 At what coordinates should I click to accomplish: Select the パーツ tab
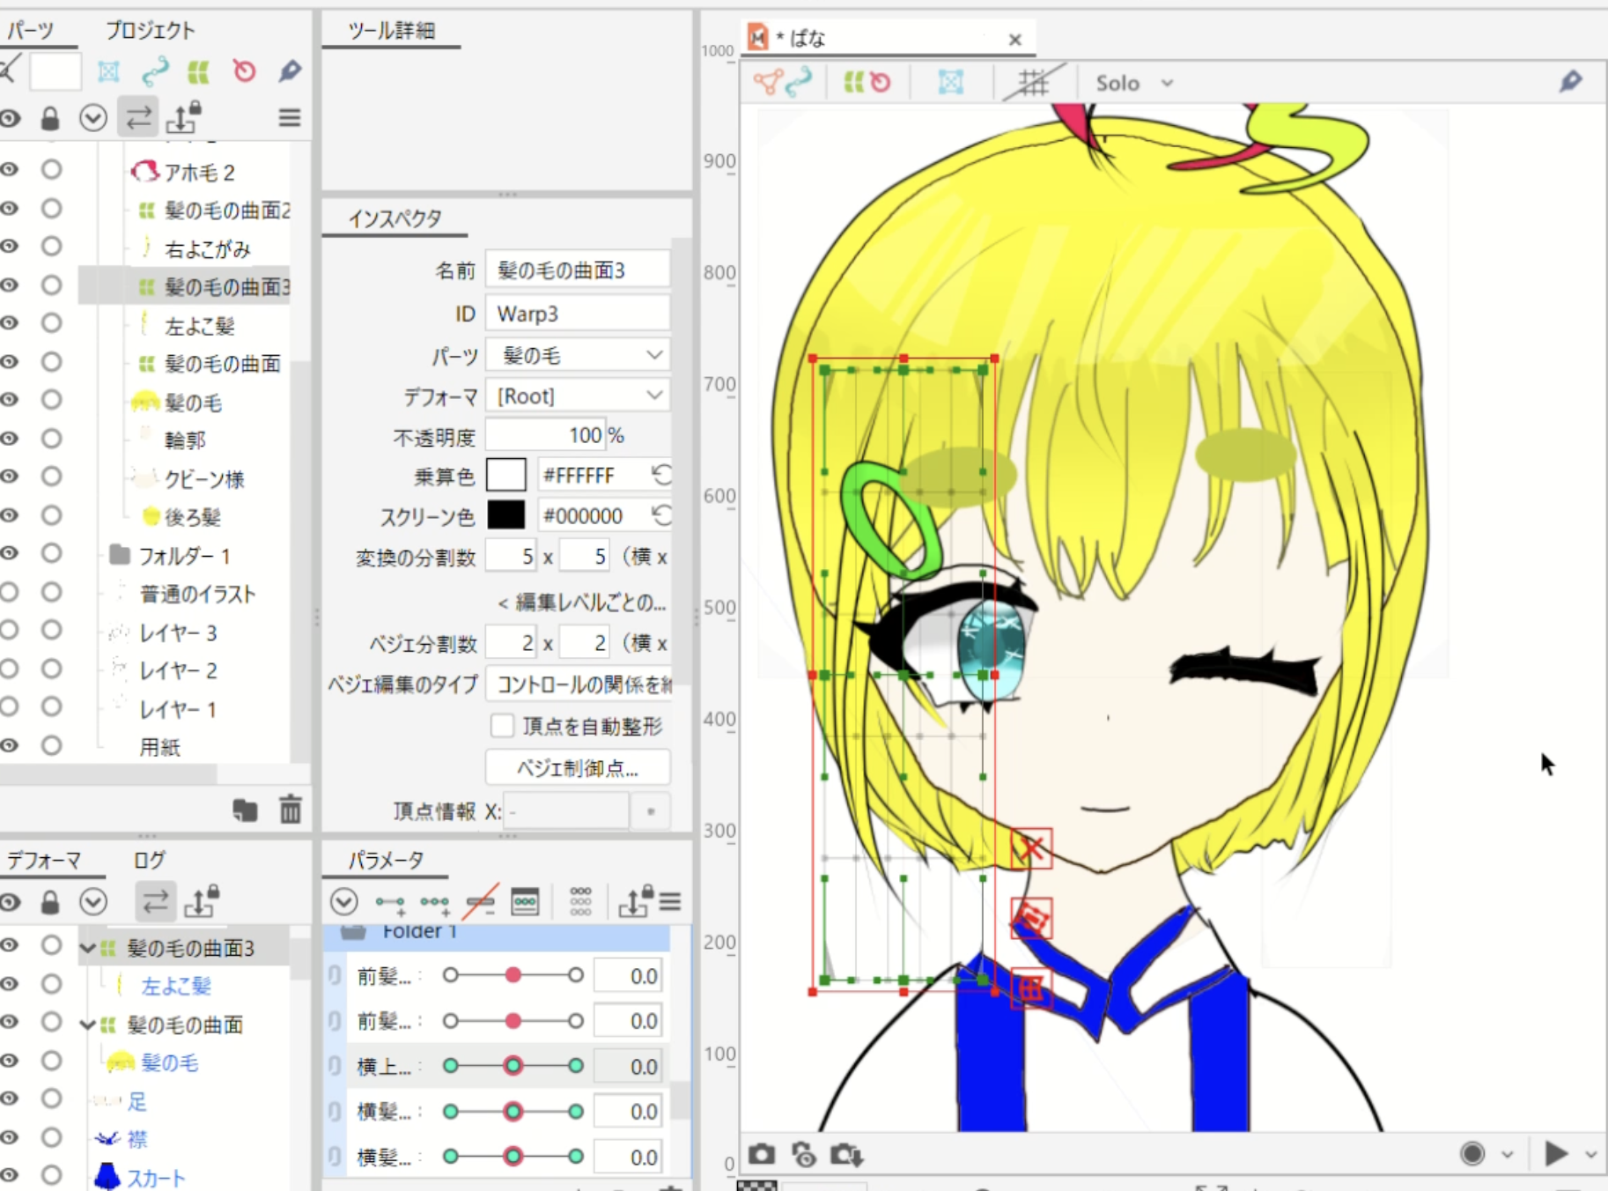[x=31, y=30]
